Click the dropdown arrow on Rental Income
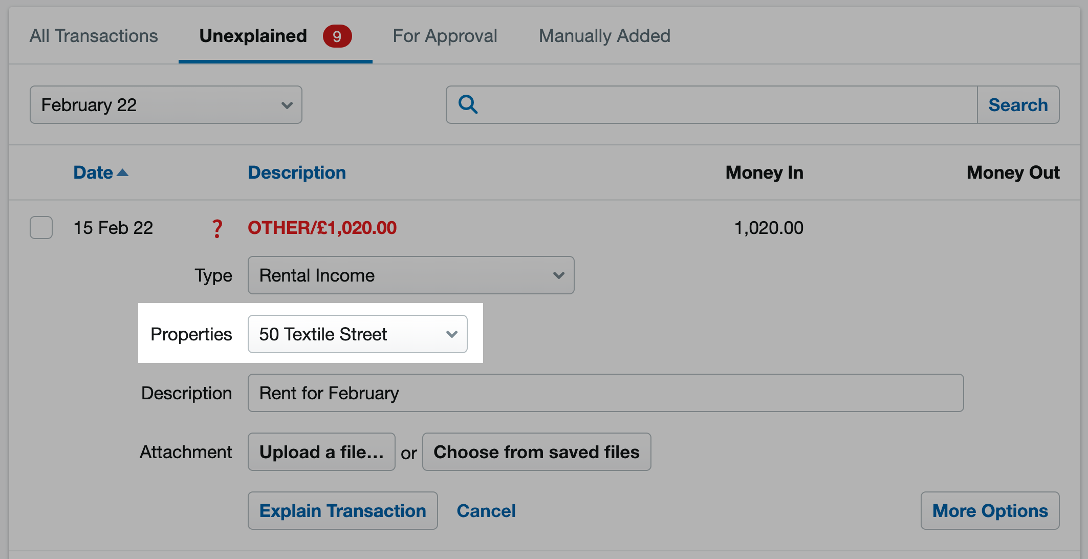 (x=559, y=275)
